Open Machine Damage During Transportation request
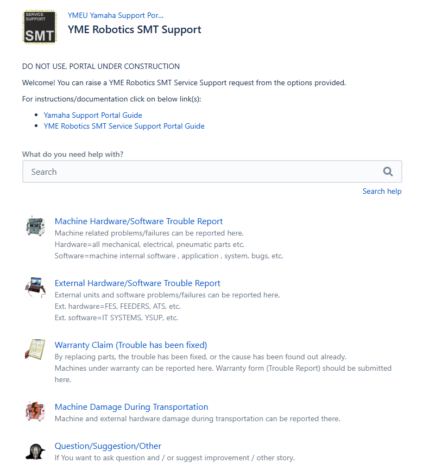 point(131,407)
